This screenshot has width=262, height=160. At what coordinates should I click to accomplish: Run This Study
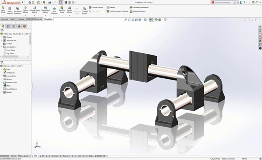pyautogui.click(x=62, y=10)
